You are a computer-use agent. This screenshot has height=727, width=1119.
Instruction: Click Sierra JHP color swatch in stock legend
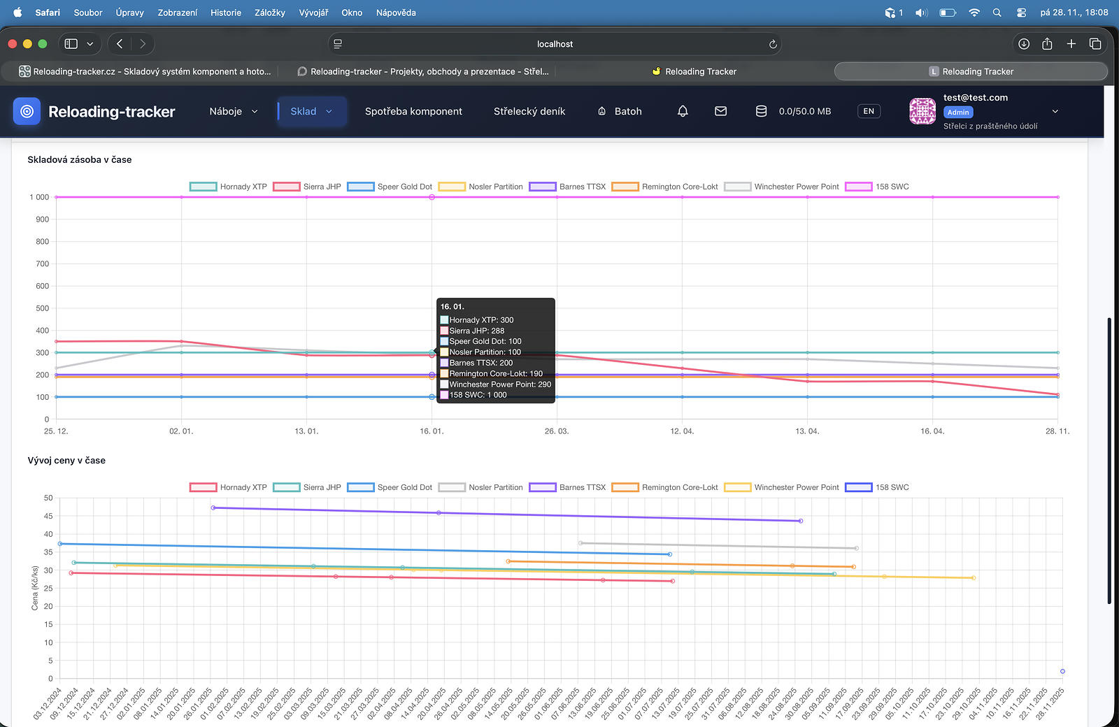tap(286, 187)
